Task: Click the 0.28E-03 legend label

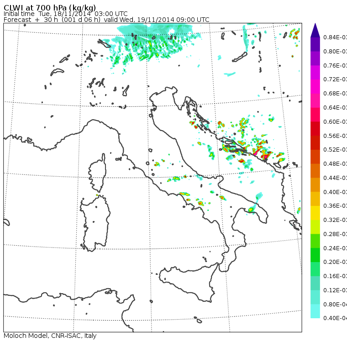Action: [335, 234]
